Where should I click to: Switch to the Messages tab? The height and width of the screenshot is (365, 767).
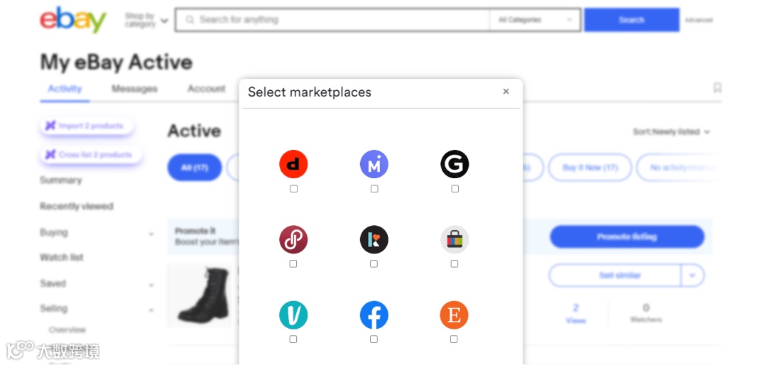134,89
